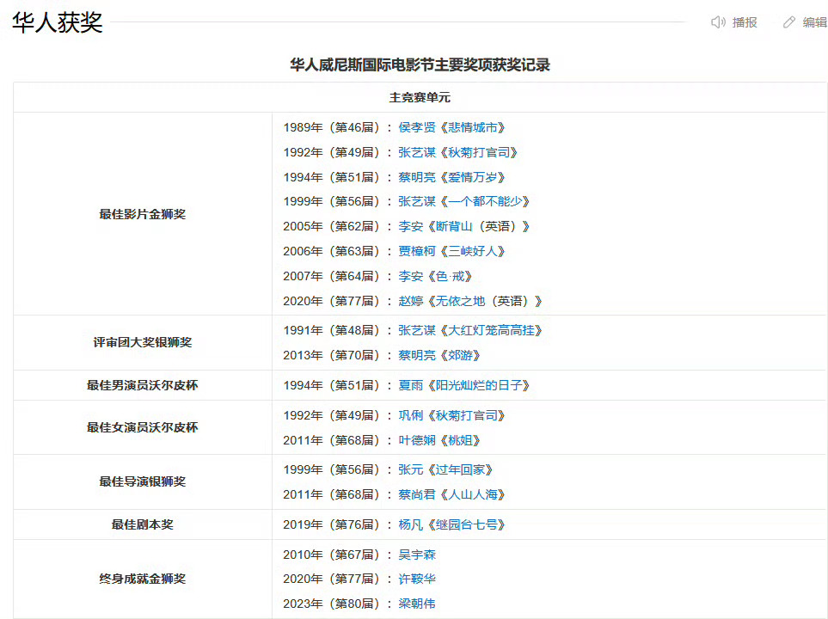Viewport: 828px width, 619px height.
Task: Click the 评审团大奖银狮奖 row label
Action: click(x=143, y=342)
